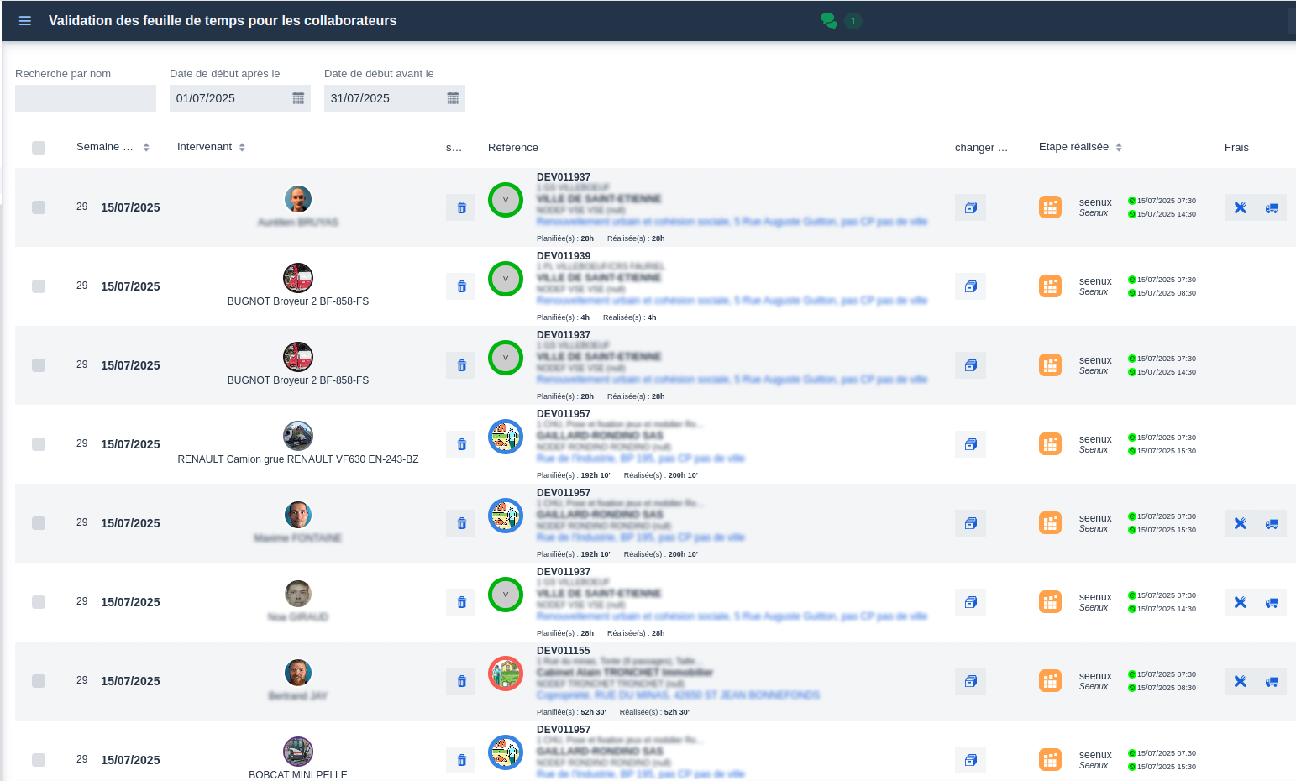Open the chat messages icon in header

(828, 21)
